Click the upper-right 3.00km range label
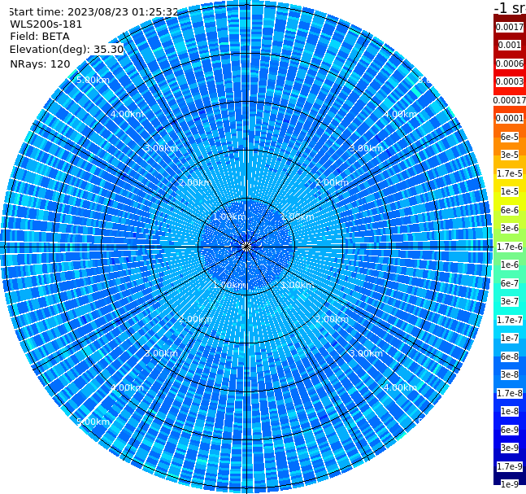This screenshot has height=494, width=526. pyautogui.click(x=367, y=148)
